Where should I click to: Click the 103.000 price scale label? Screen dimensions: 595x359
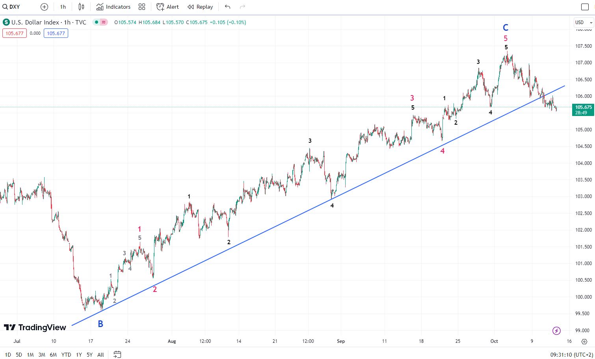tap(583, 196)
